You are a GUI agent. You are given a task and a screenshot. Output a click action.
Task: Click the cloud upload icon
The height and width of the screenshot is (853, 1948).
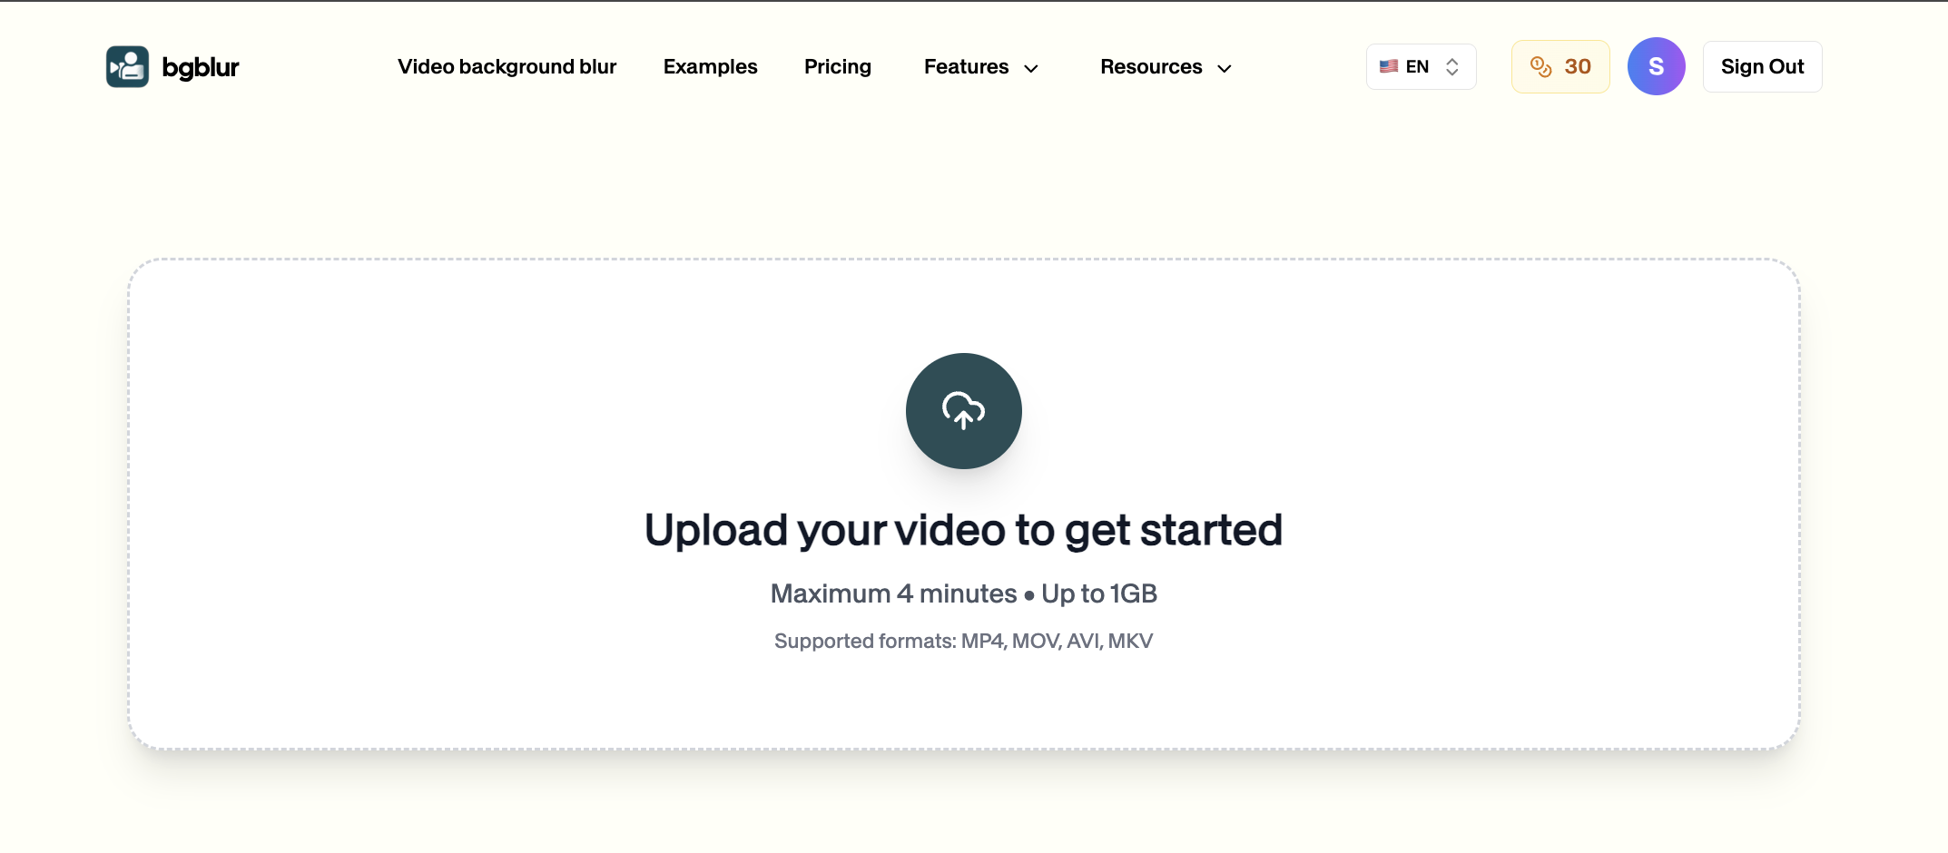(x=963, y=410)
